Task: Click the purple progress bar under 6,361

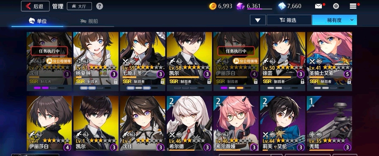Action: click(259, 9)
